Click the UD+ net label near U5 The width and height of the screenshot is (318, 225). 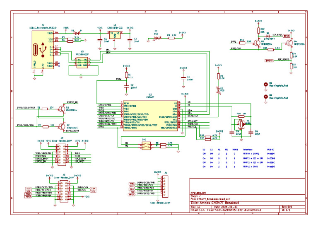(x=108, y=53)
